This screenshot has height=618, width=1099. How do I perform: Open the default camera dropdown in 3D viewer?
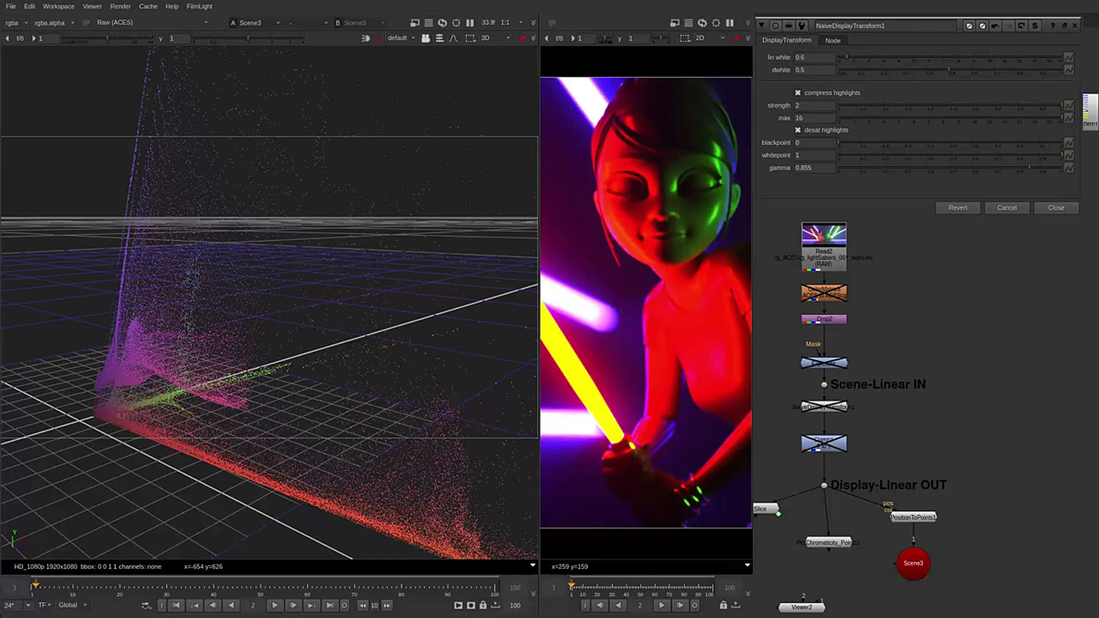coord(401,38)
